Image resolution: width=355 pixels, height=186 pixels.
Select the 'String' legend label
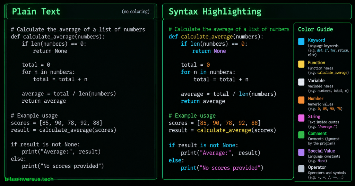point(314,117)
